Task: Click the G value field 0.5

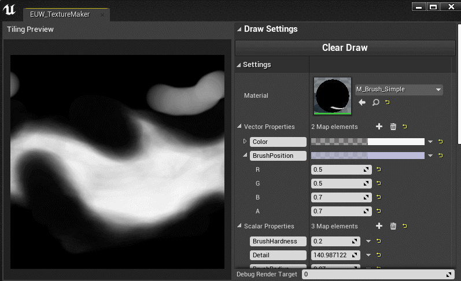Action: pos(341,183)
